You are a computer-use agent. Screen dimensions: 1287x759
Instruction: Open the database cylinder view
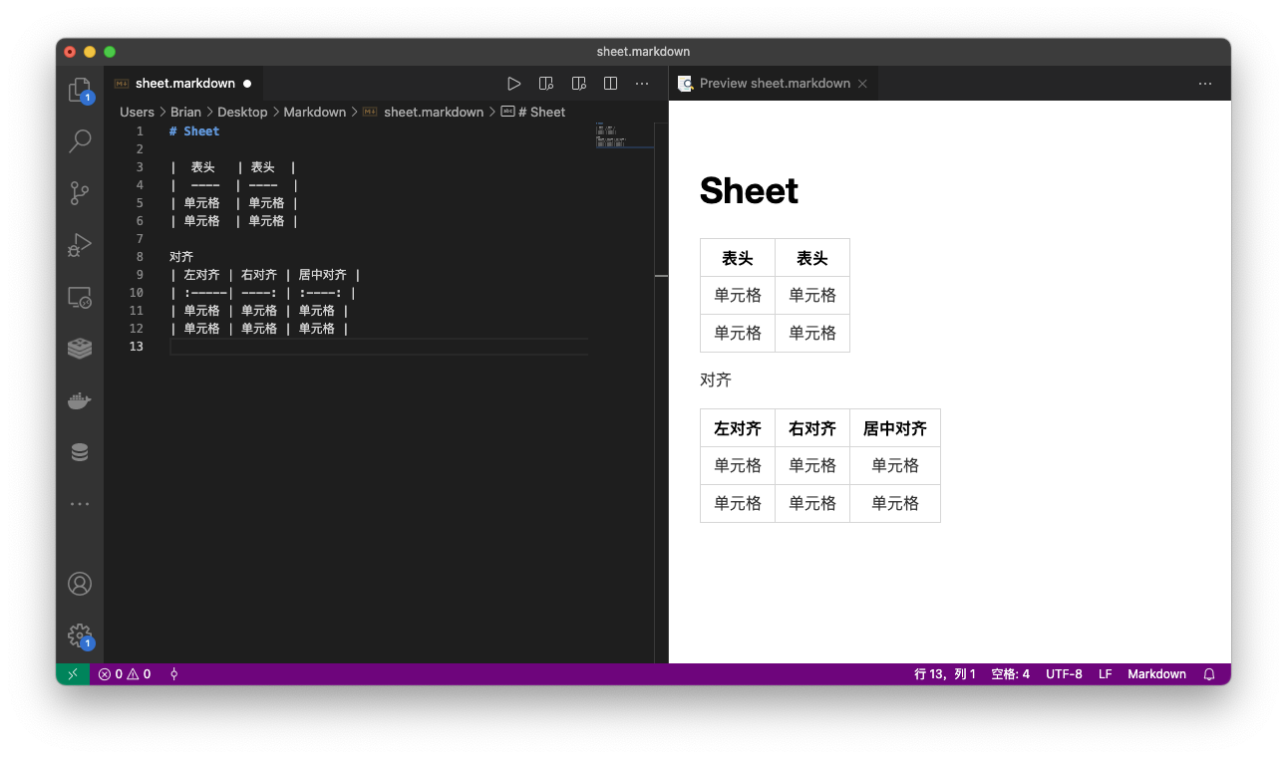point(80,452)
